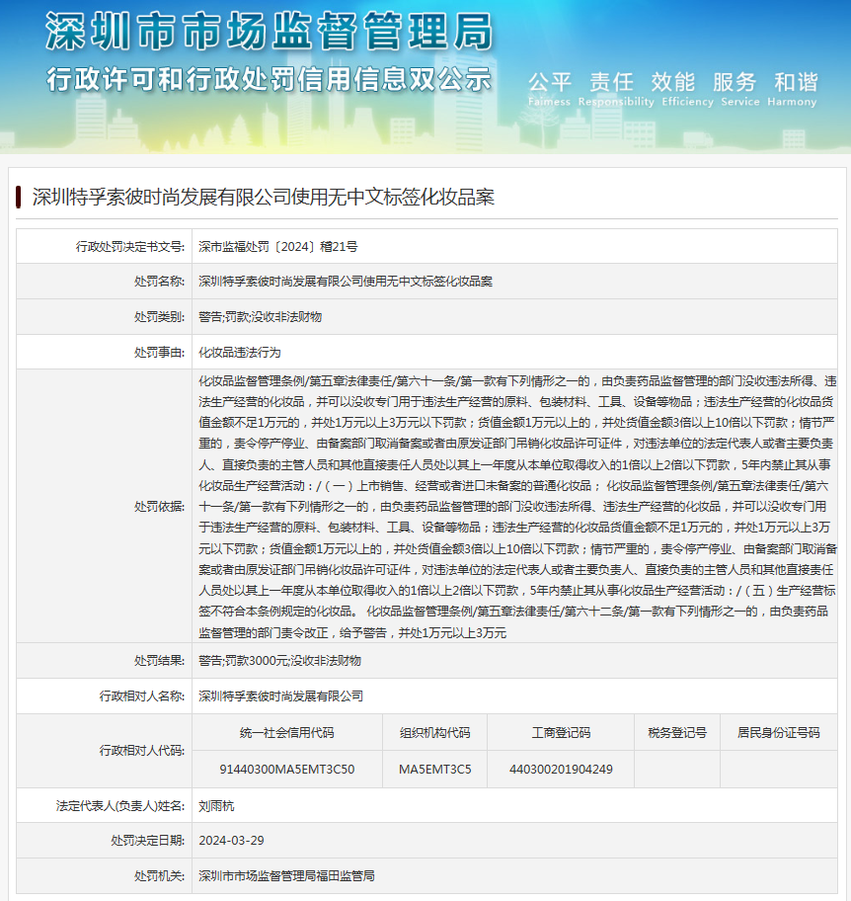The height and width of the screenshot is (901, 851).
Task: Click the 税务登记号 column header
Action: 677,733
